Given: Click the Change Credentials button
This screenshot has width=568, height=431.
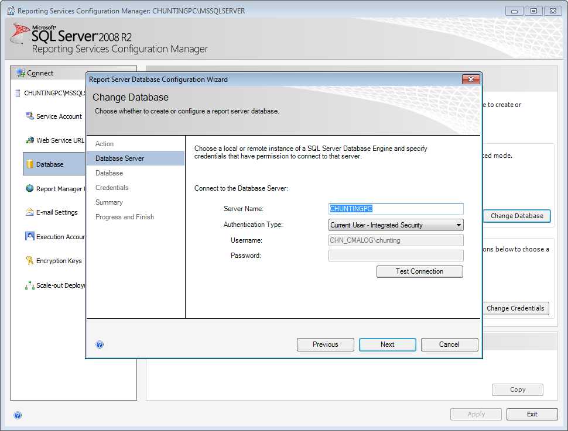Looking at the screenshot, I should pos(515,308).
